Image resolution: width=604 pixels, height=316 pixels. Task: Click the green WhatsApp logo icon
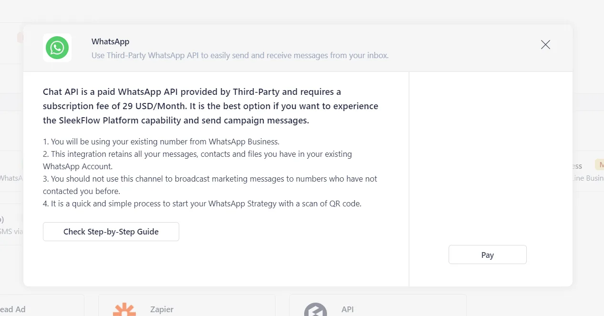point(57,48)
